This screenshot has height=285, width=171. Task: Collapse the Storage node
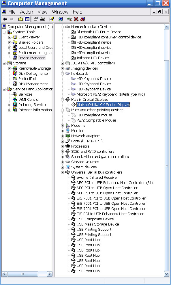click(4, 63)
